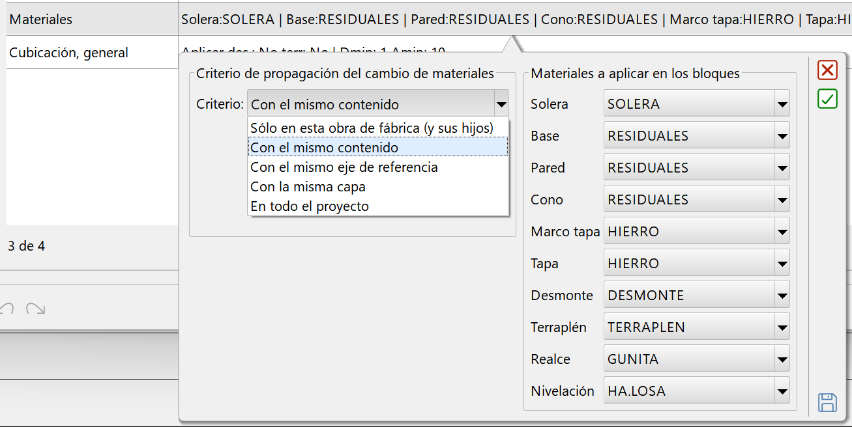The height and width of the screenshot is (427, 852).
Task: Open the Criterio dropdown
Action: (501, 103)
